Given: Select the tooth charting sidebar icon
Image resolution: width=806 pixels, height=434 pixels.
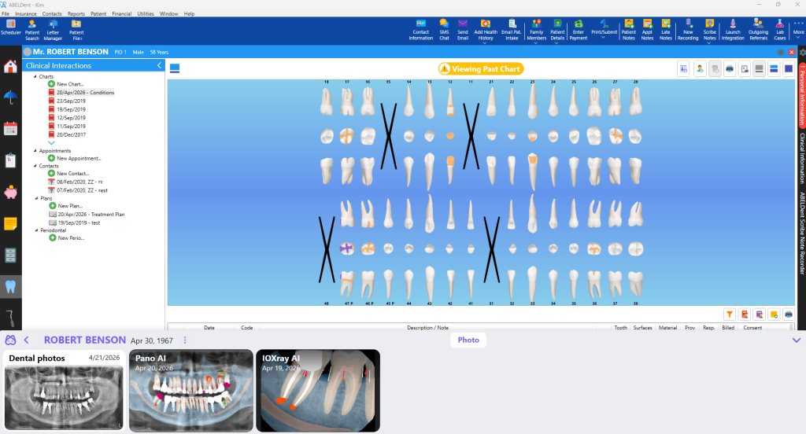Looking at the screenshot, I should click(10, 287).
